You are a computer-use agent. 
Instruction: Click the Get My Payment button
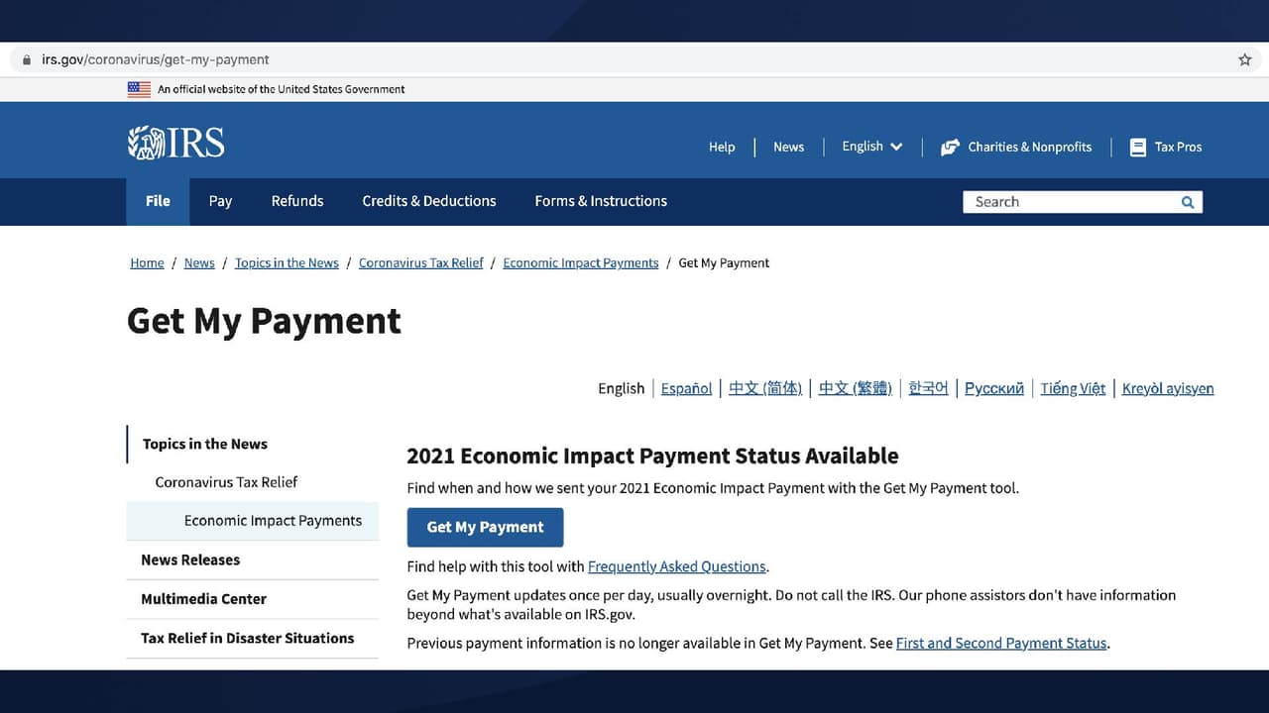click(x=485, y=527)
